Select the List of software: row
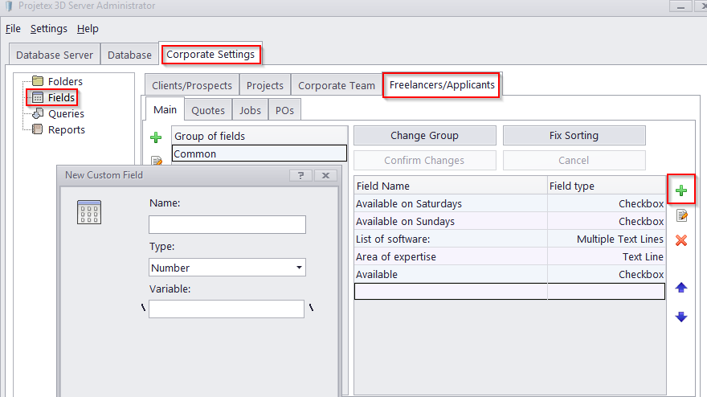This screenshot has height=397, width=707. pos(509,239)
